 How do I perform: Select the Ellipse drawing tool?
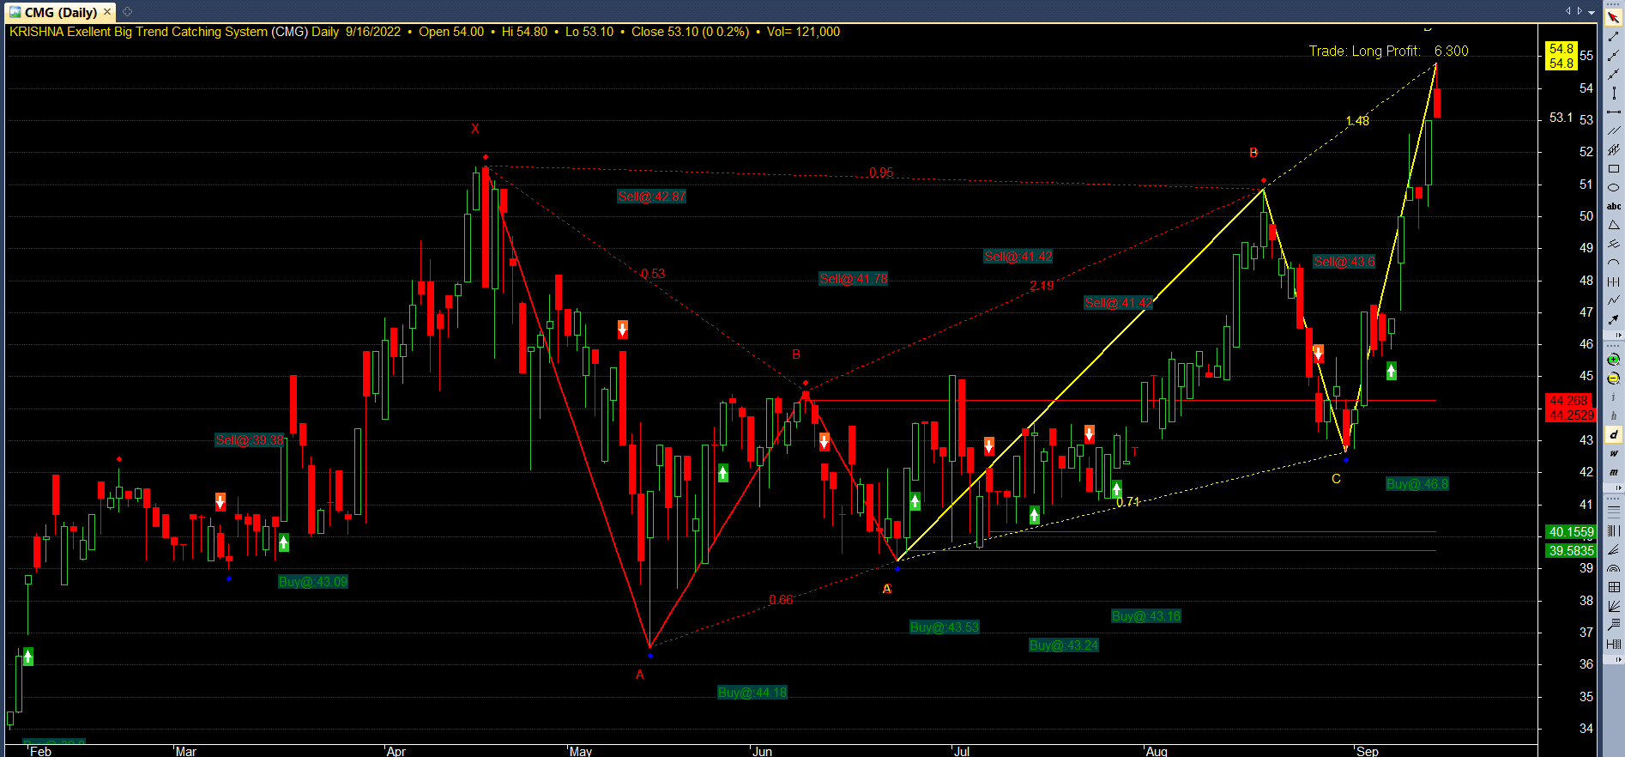pyautogui.click(x=1614, y=187)
